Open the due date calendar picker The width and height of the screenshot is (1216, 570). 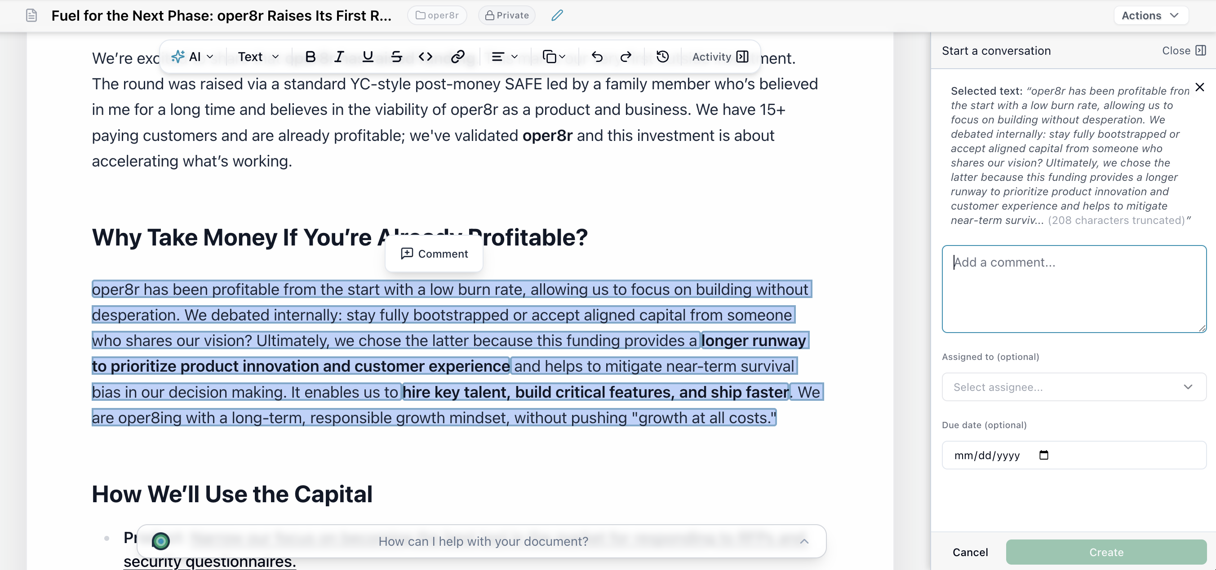click(1045, 455)
